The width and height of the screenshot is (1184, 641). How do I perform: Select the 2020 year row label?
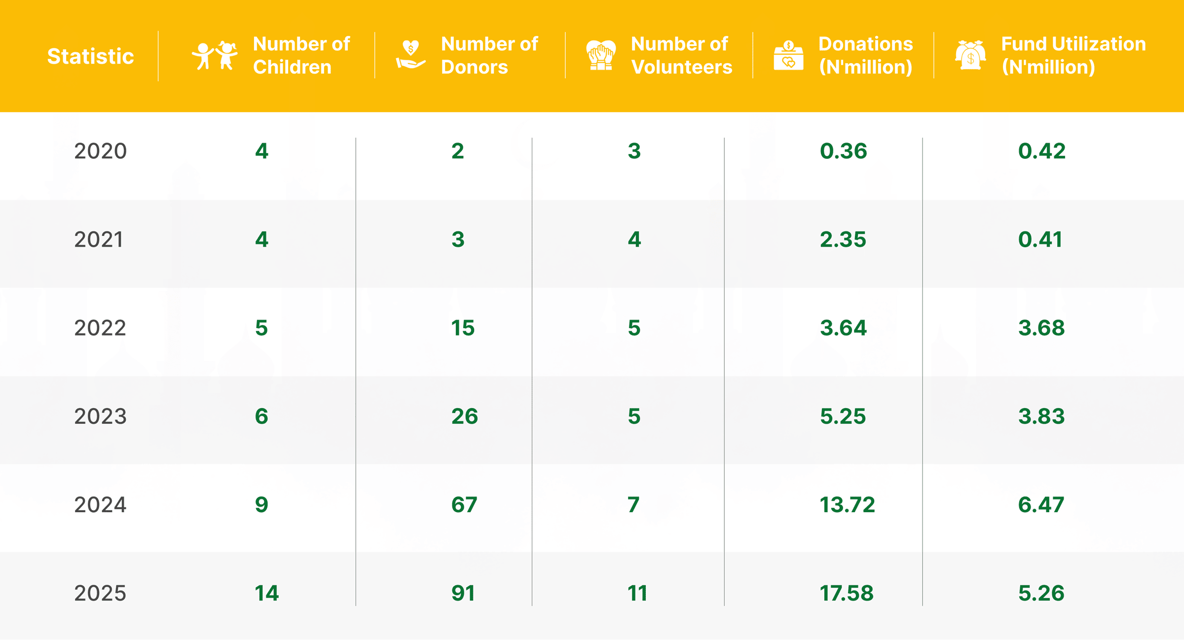tap(101, 151)
